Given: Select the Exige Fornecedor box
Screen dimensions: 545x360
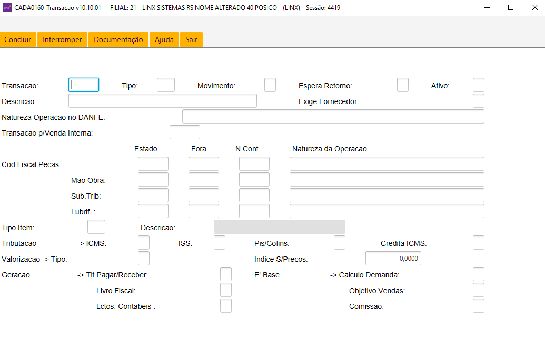Looking at the screenshot, I should click(x=478, y=101).
